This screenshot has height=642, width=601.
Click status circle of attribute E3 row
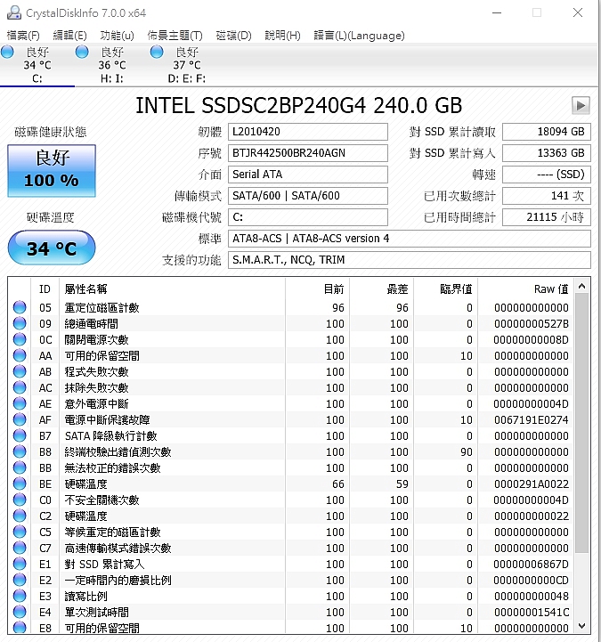[x=20, y=597]
